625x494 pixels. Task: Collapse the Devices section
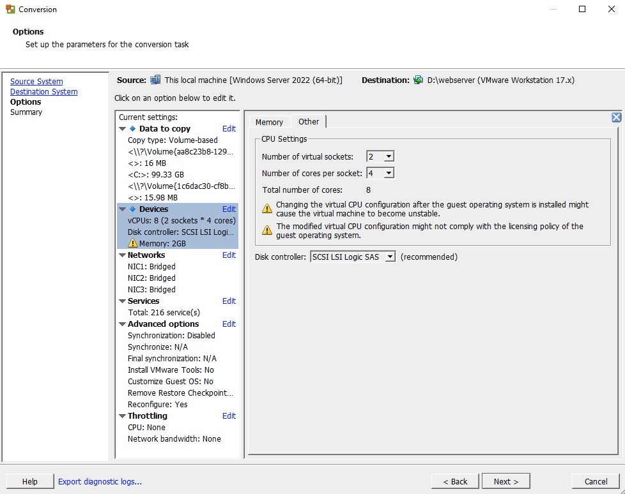122,209
